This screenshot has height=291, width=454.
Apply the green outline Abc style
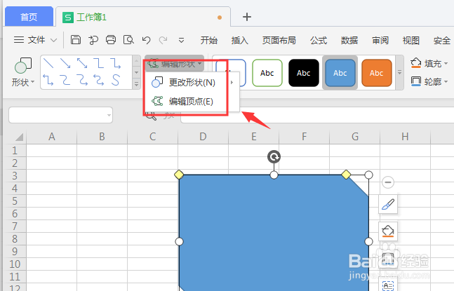(x=267, y=73)
